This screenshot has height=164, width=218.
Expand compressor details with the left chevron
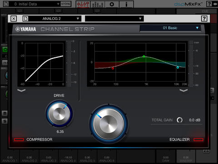coord(21,90)
